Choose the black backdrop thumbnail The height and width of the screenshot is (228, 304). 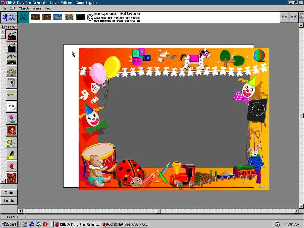tap(80, 17)
